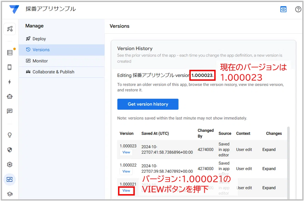The width and height of the screenshot is (305, 202).
Task: Click User edit in the 1.000021 row
Action: [x=244, y=188]
